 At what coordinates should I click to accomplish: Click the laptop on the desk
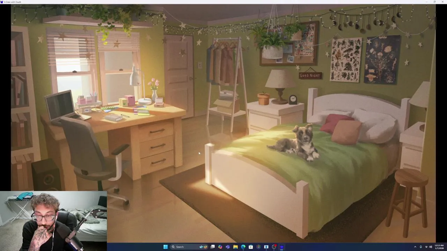point(63,106)
